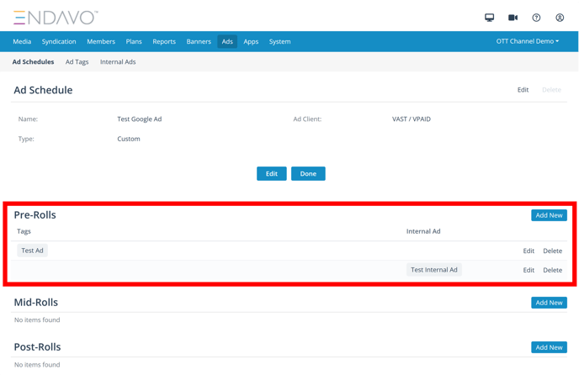The image size is (579, 375).
Task: Open the System menu
Action: 279,42
